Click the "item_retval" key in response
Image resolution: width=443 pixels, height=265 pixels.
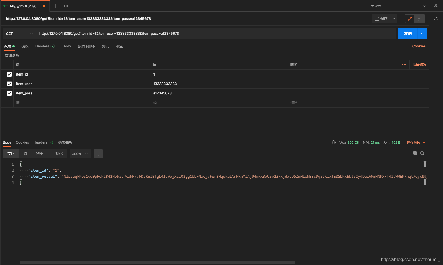click(x=43, y=177)
